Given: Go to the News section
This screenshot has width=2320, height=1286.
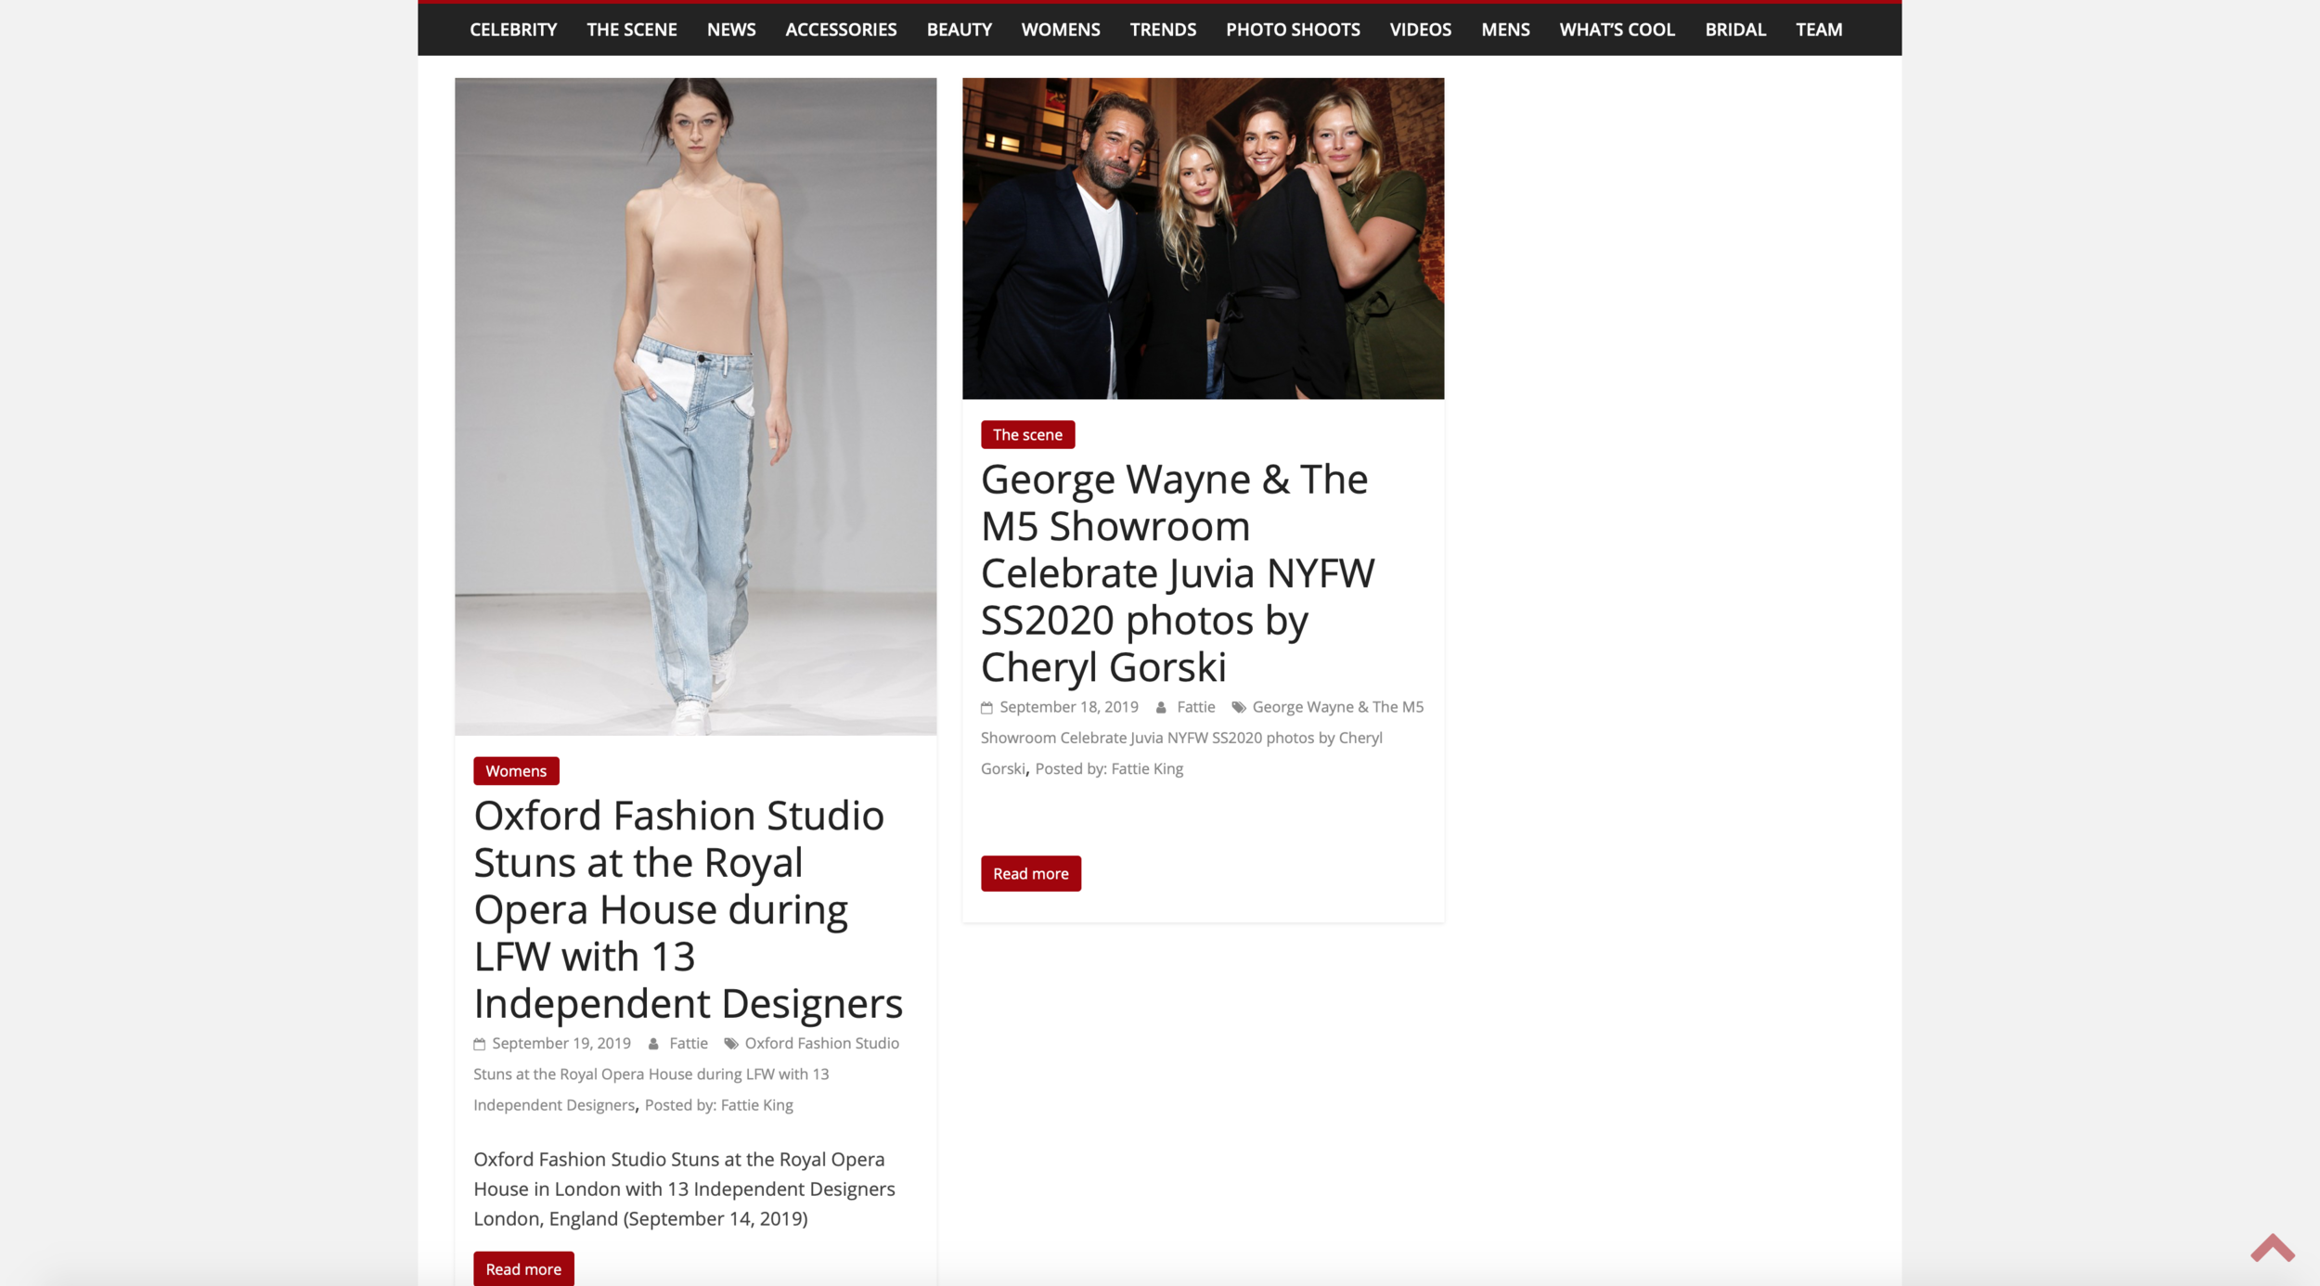Looking at the screenshot, I should point(731,30).
